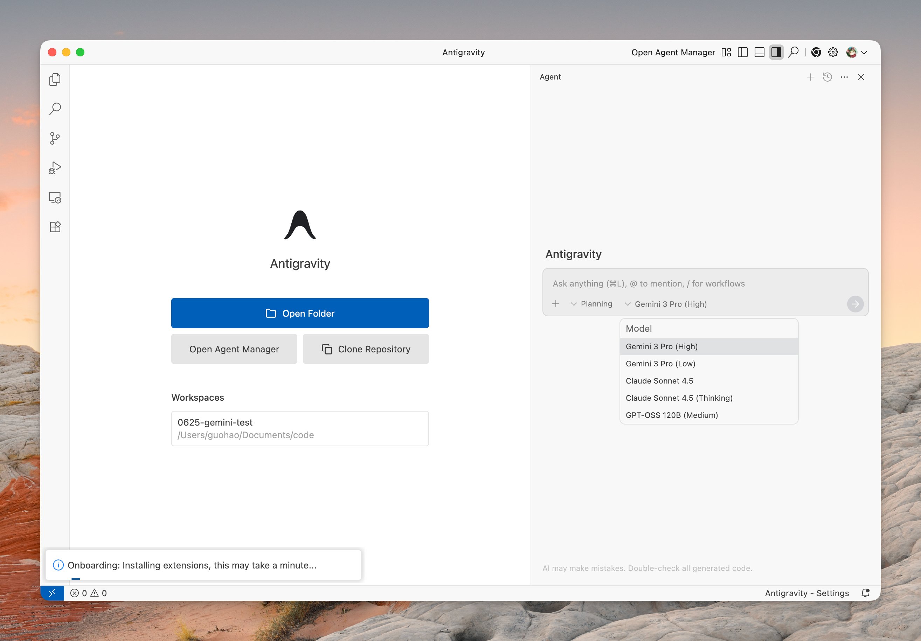Open the Remote Explorer view
921x641 pixels.
point(55,197)
